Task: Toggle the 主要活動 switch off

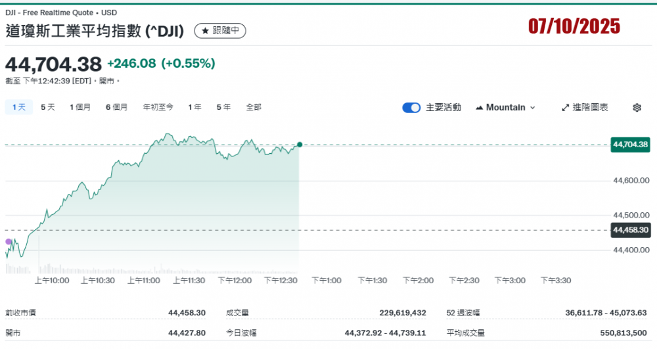Action: 411,108
